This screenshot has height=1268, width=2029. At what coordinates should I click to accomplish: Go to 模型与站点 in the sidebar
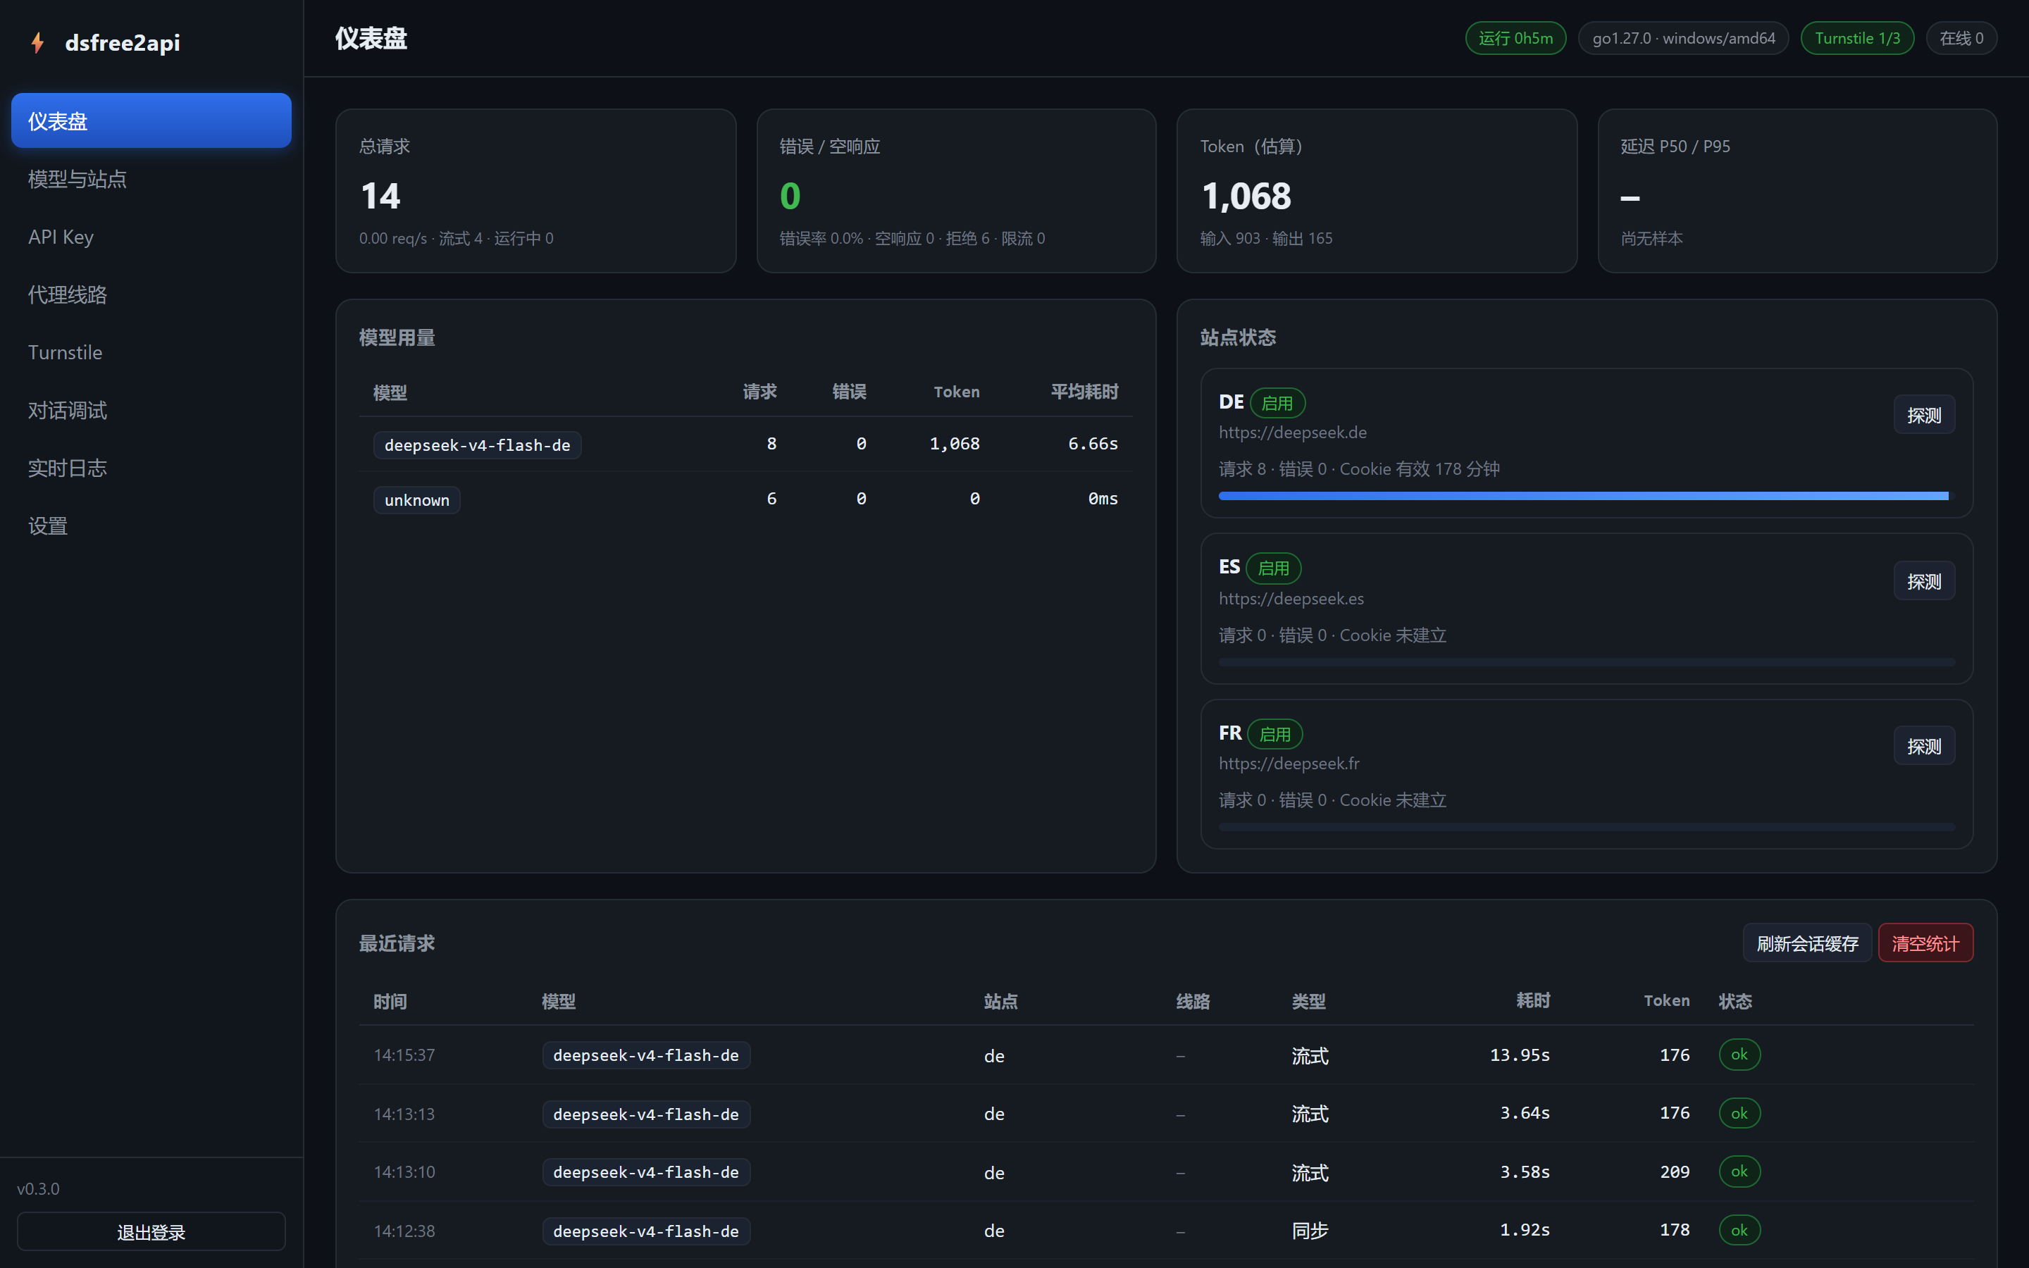pyautogui.click(x=151, y=179)
